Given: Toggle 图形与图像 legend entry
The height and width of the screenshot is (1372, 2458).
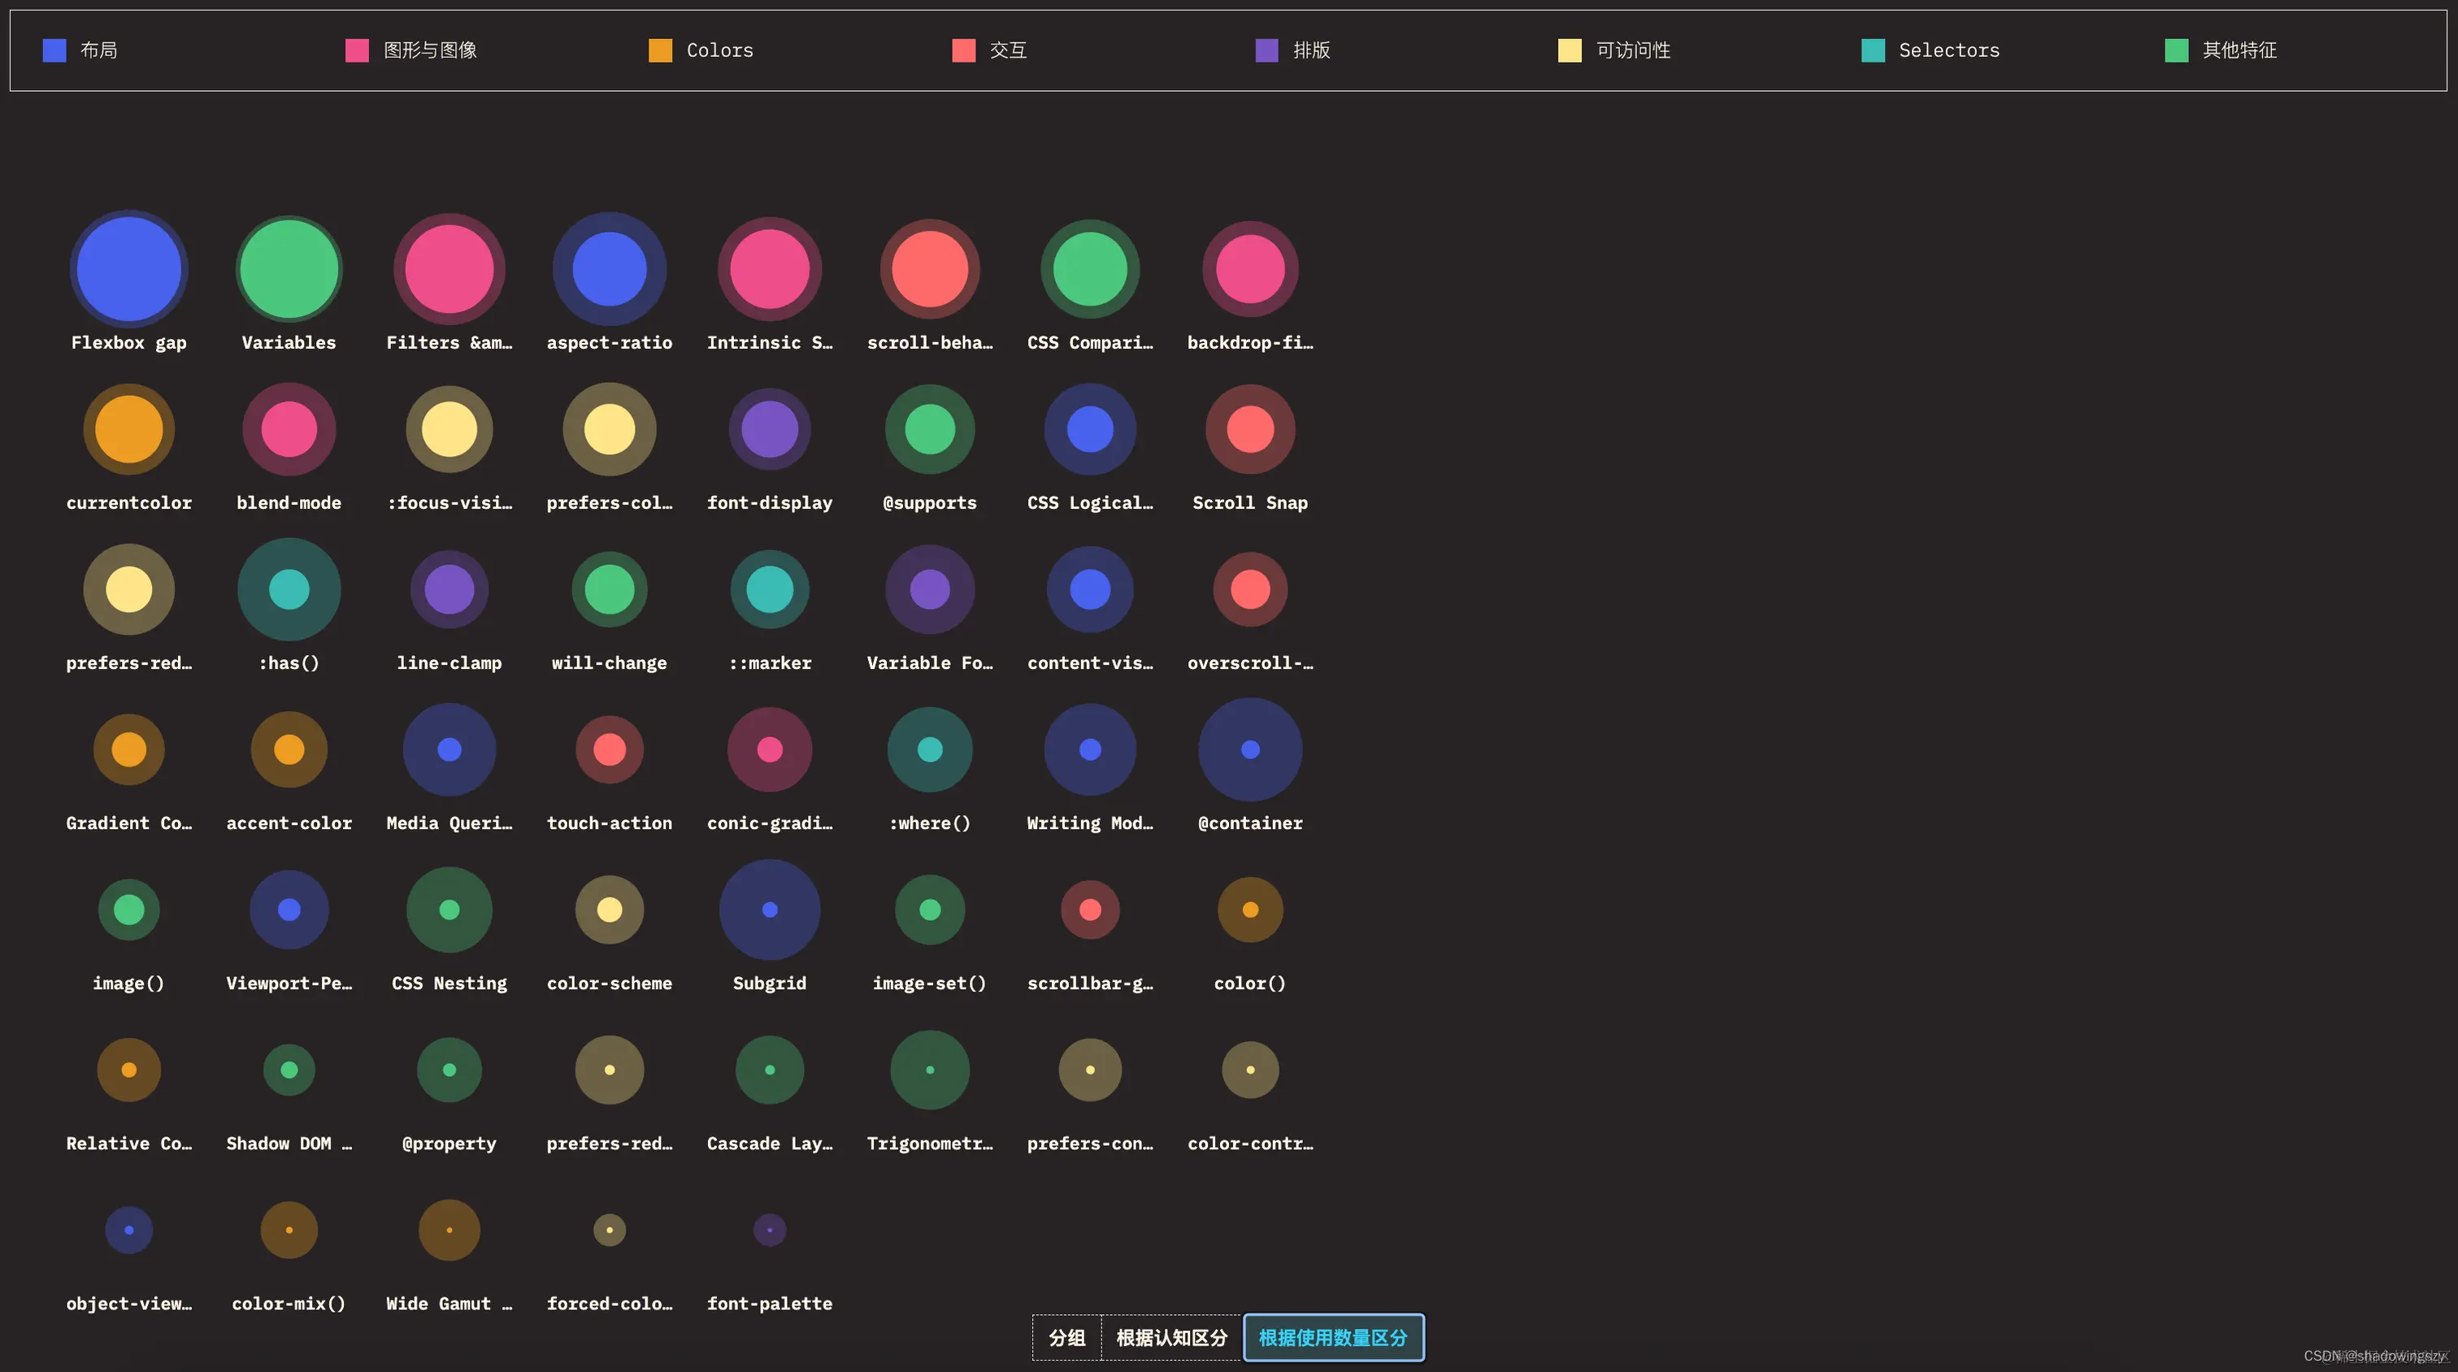Looking at the screenshot, I should [429, 50].
